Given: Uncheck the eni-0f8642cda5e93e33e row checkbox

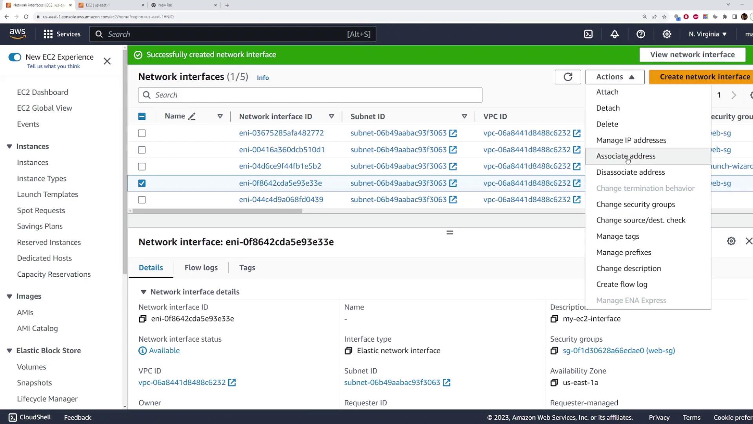Looking at the screenshot, I should [x=142, y=183].
